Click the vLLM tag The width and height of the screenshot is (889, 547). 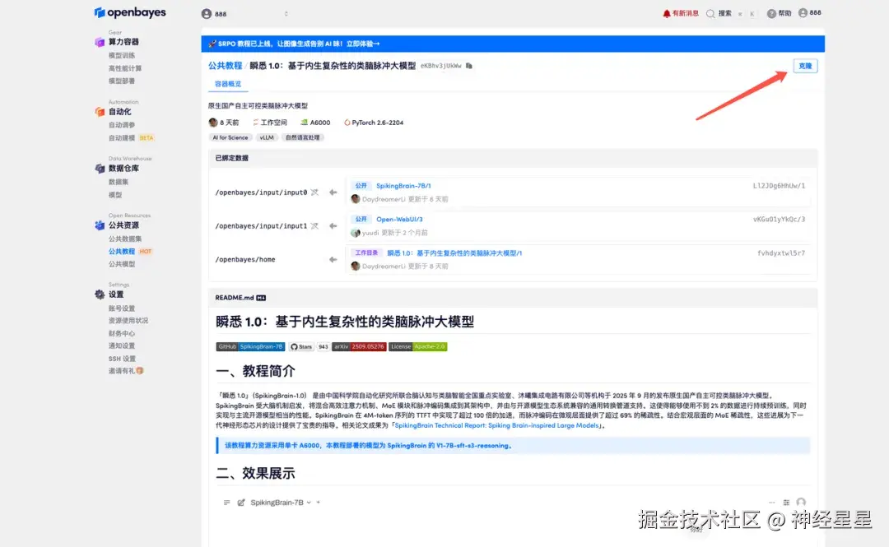[x=267, y=137]
